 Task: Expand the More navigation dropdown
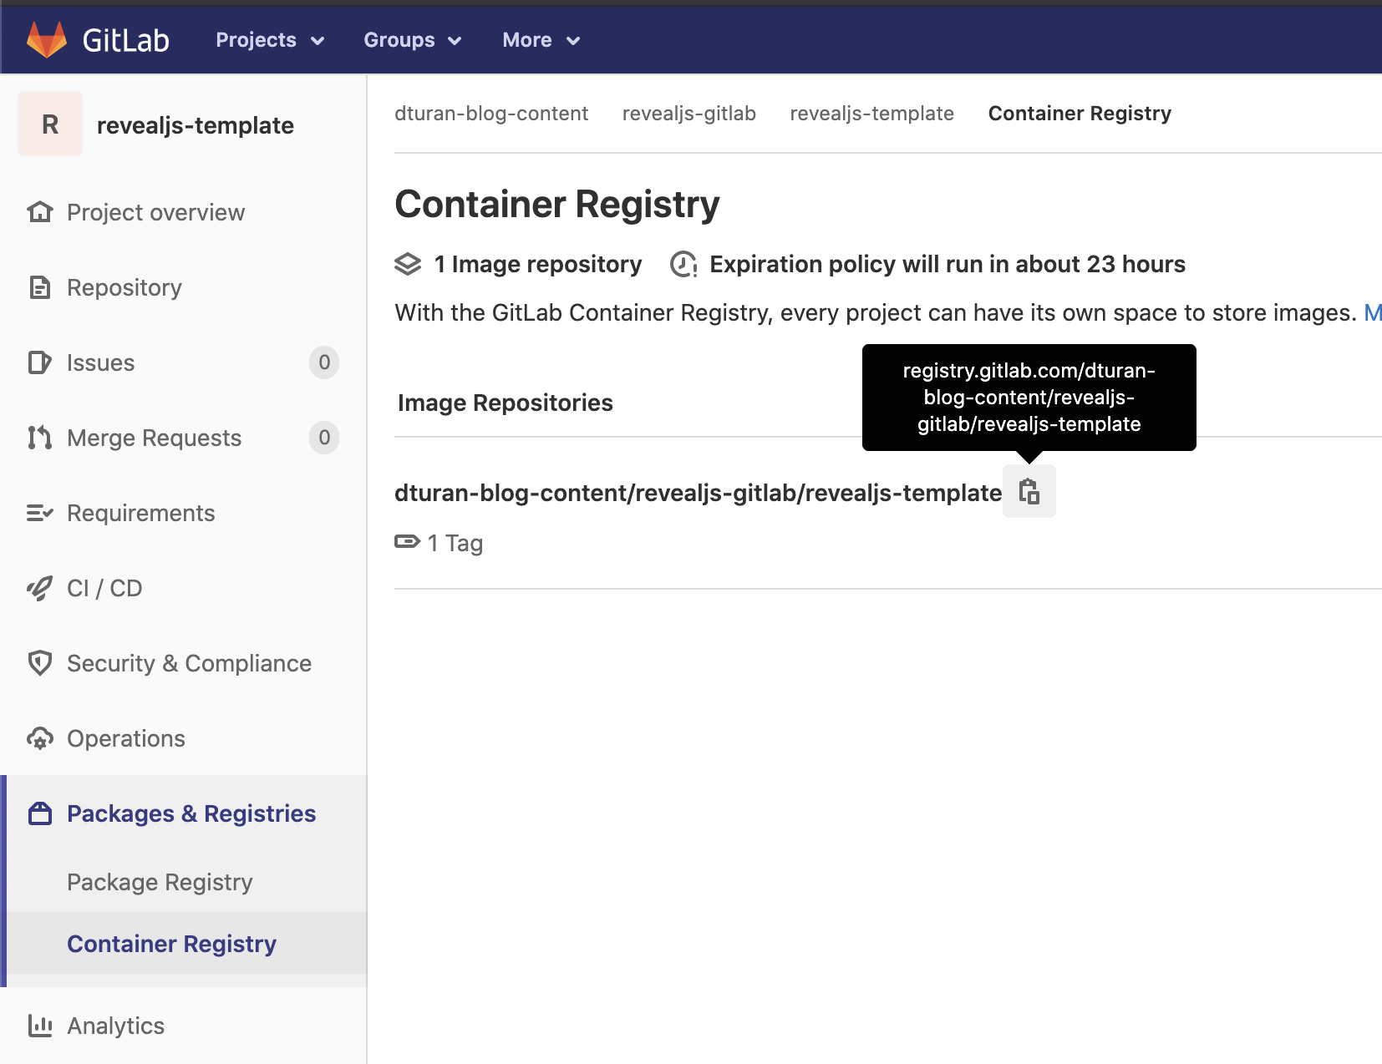point(540,39)
